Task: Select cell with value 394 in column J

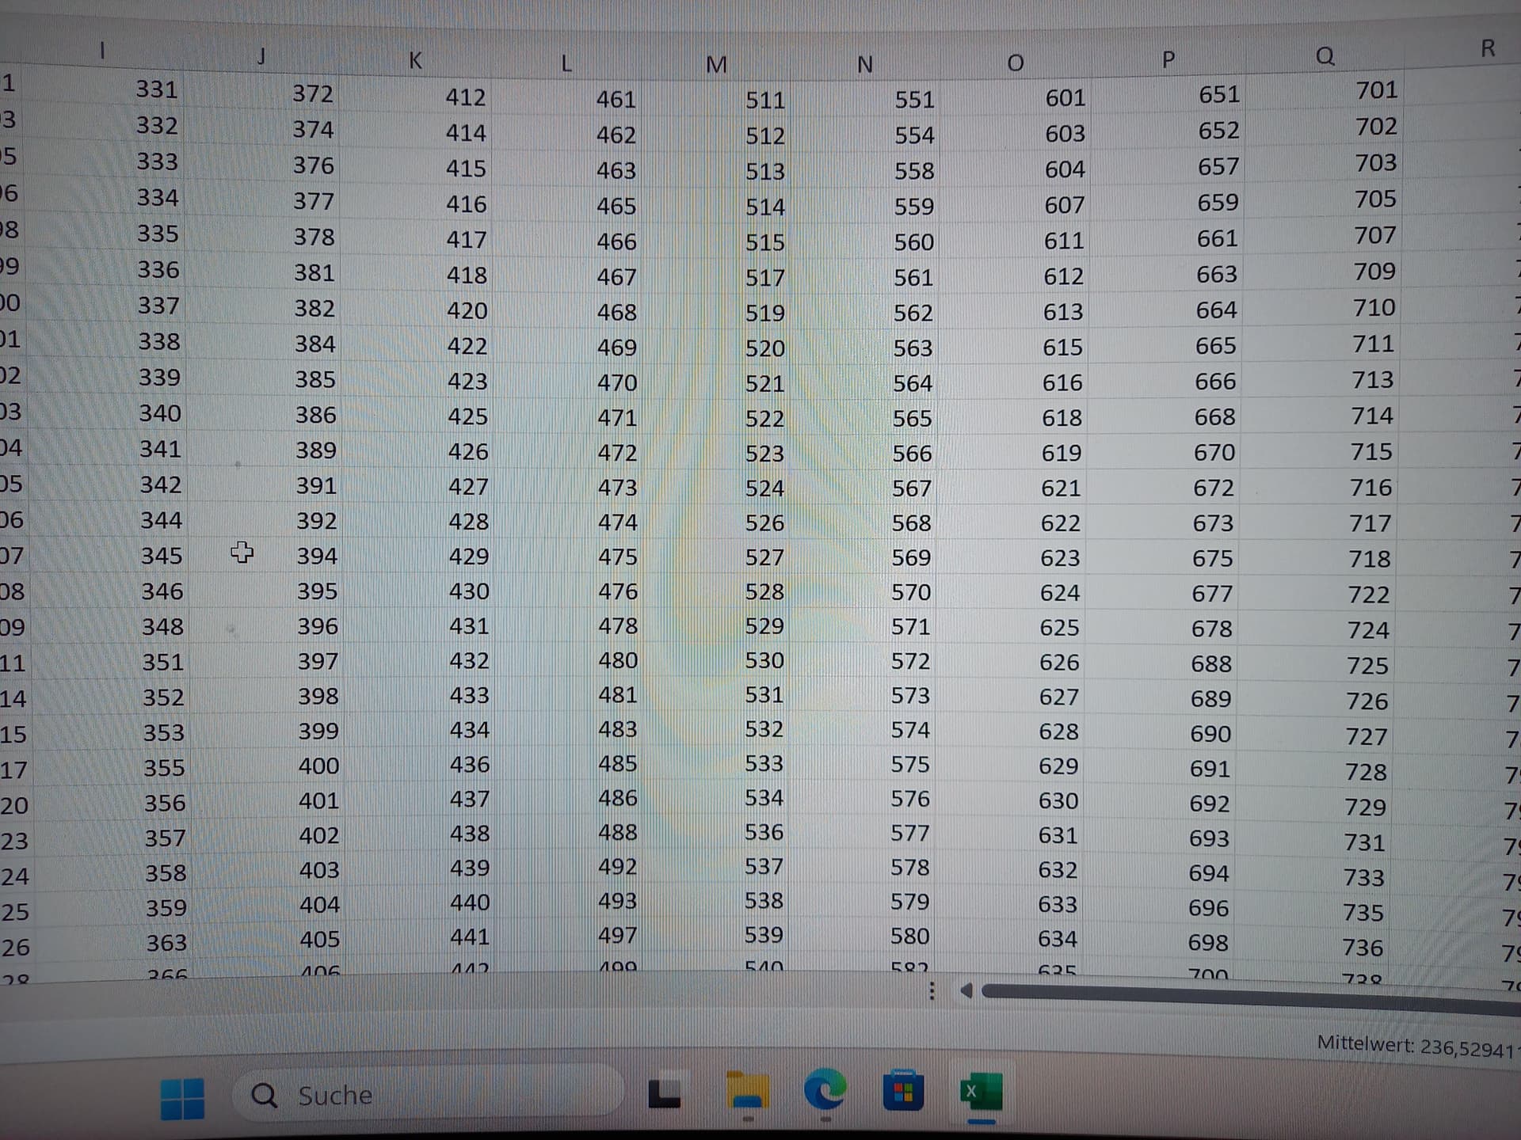Action: click(x=317, y=557)
